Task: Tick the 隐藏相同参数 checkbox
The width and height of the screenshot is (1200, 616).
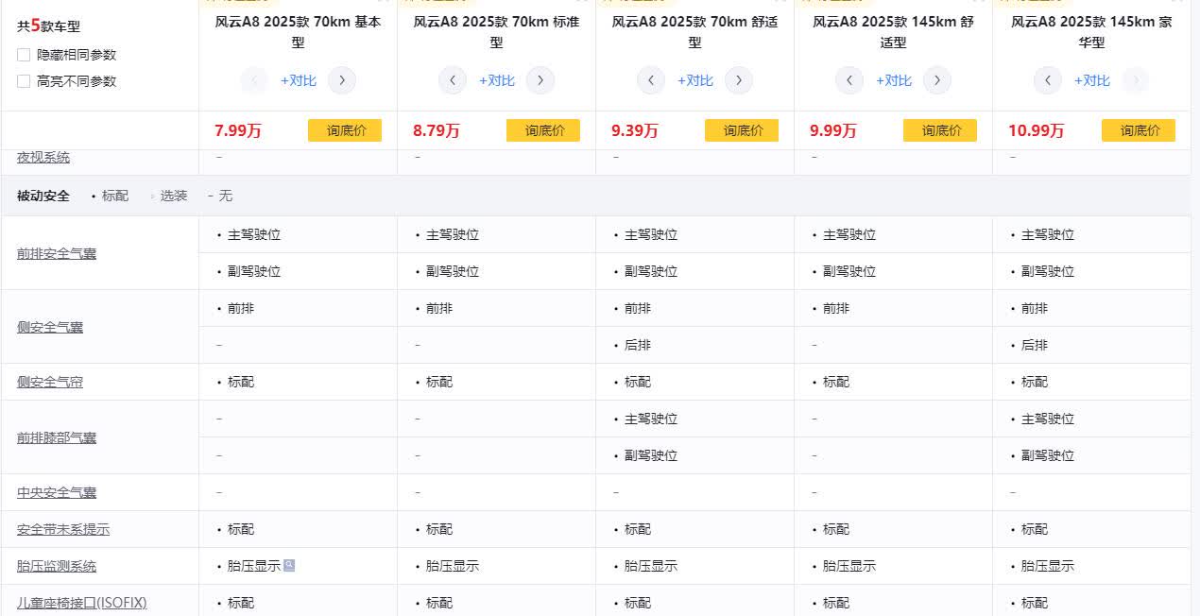Action: point(24,55)
